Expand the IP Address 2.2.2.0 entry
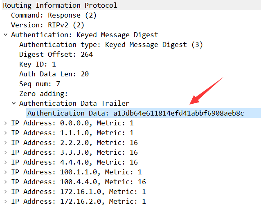261x205 pixels. (5, 143)
